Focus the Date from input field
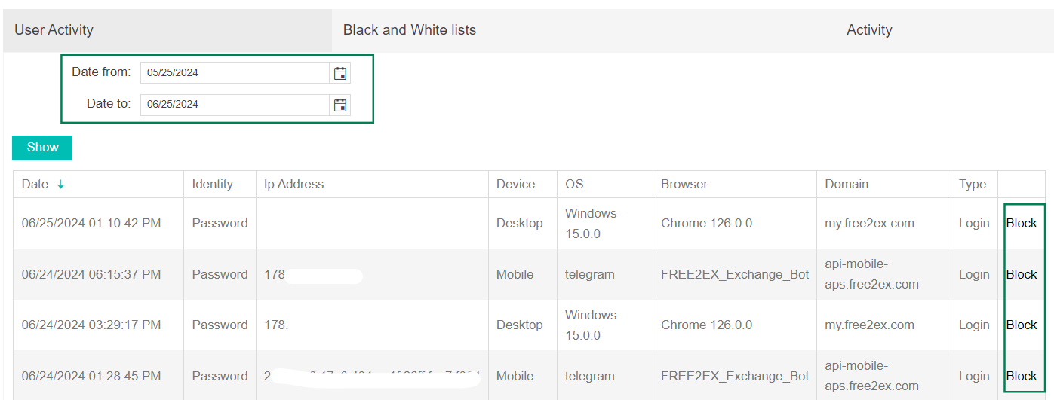Screen dimensions: 1054x400 pyautogui.click(x=235, y=73)
